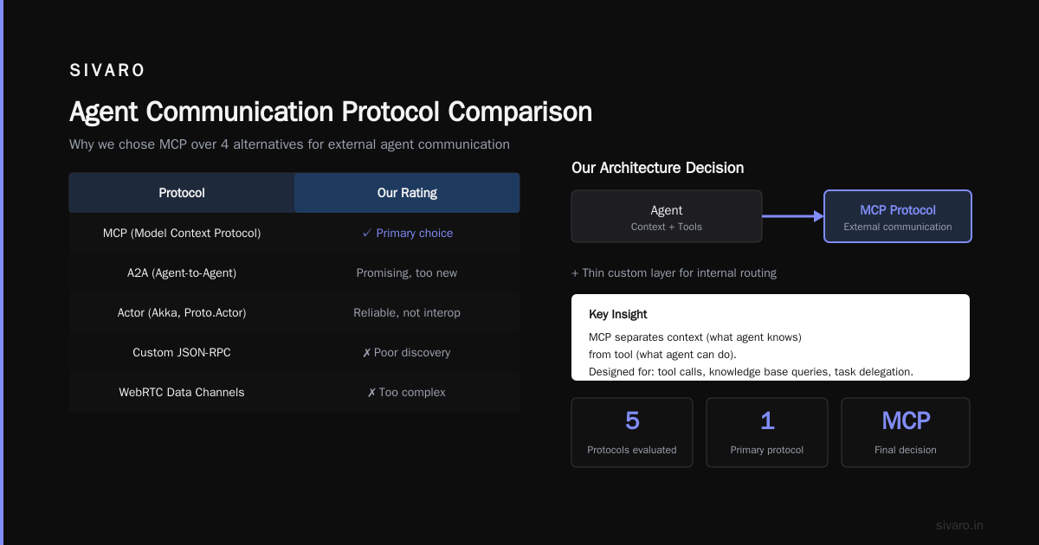
Task: Click the Agent Context + Tools box
Action: tap(667, 216)
